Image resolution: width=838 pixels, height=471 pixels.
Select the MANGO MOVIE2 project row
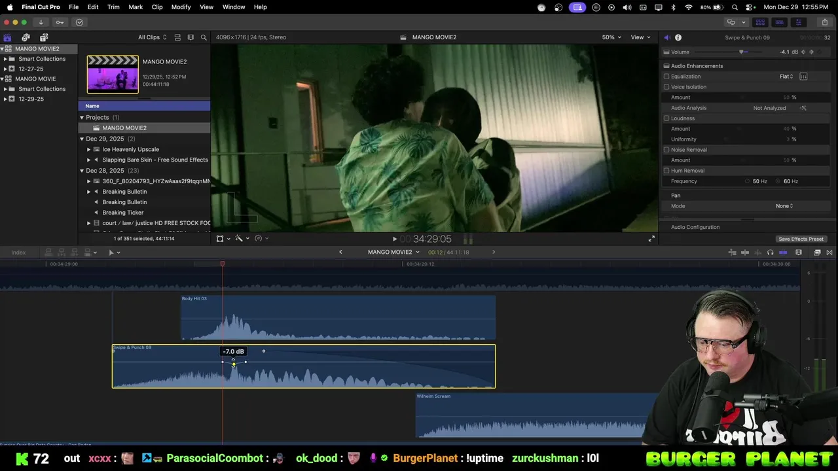coord(144,128)
